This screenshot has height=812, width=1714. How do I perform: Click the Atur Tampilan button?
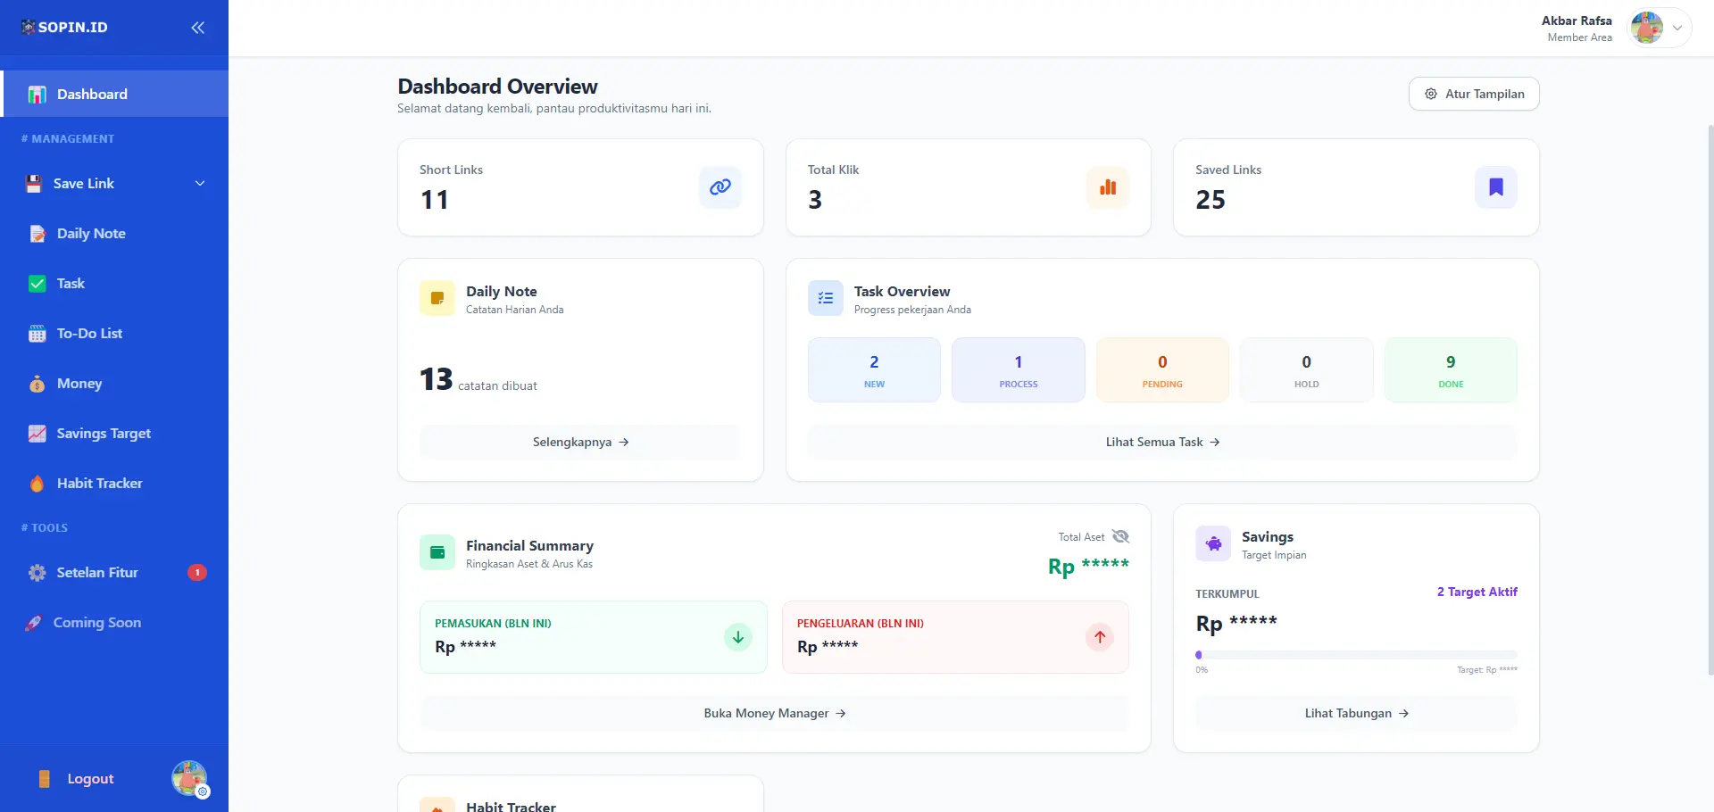point(1474,94)
